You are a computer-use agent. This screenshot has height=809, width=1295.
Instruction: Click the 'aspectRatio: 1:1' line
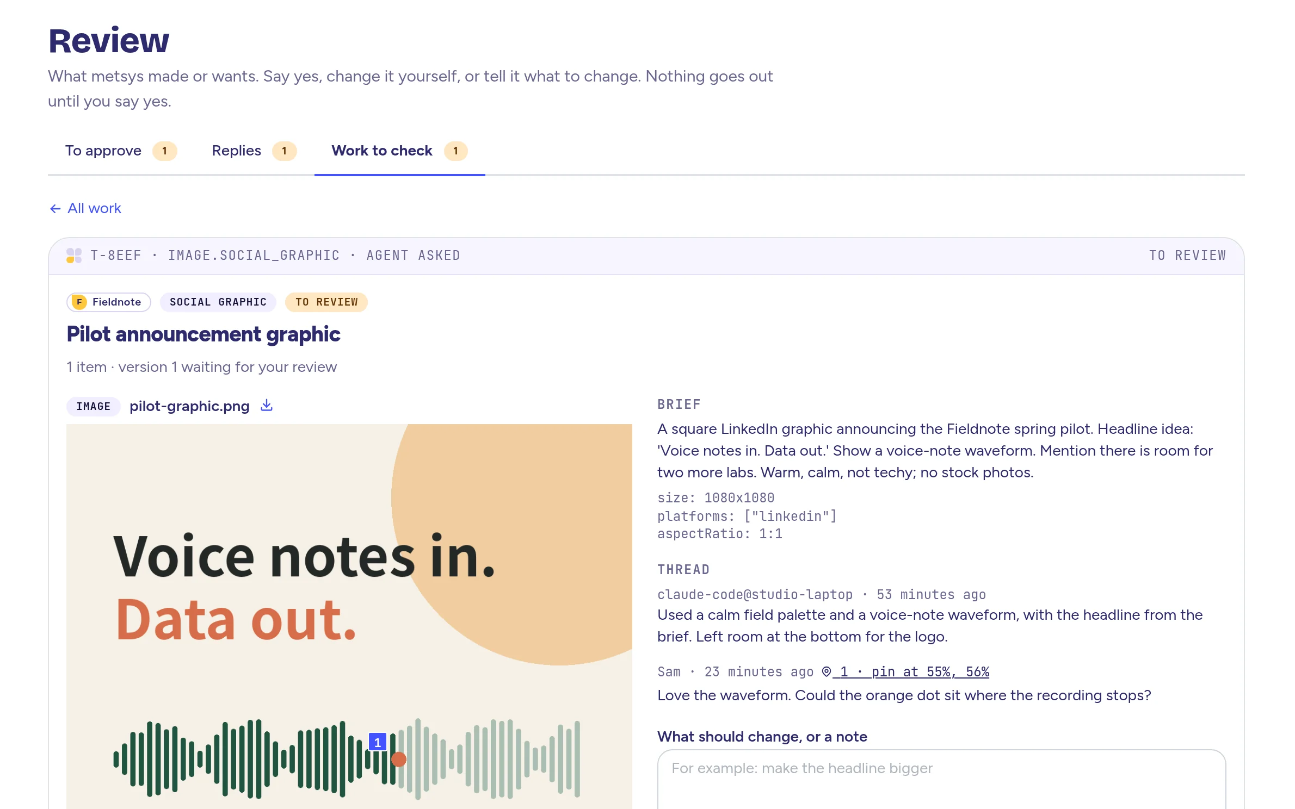[720, 534]
